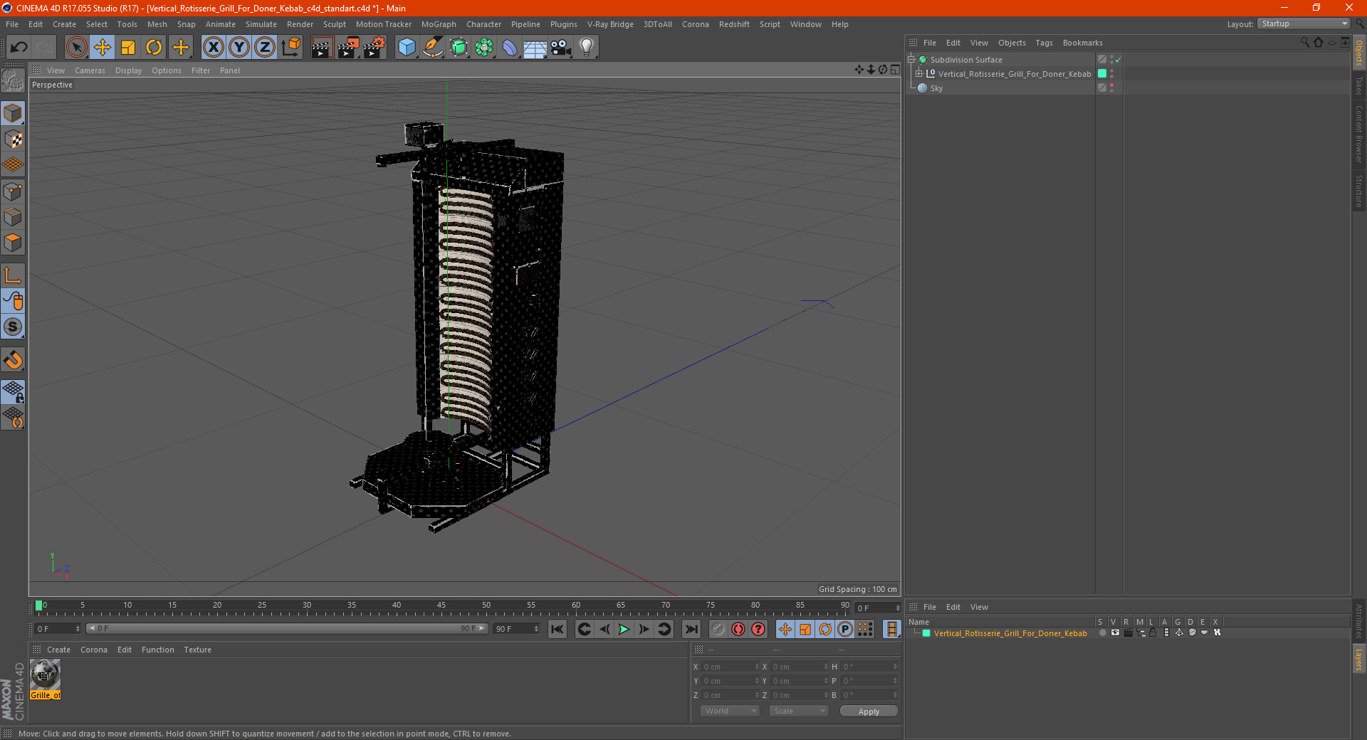The width and height of the screenshot is (1367, 740).
Task: Open the Render menu
Action: click(x=300, y=24)
